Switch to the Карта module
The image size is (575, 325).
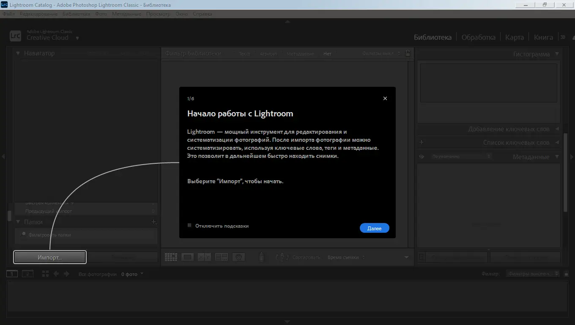click(x=515, y=37)
